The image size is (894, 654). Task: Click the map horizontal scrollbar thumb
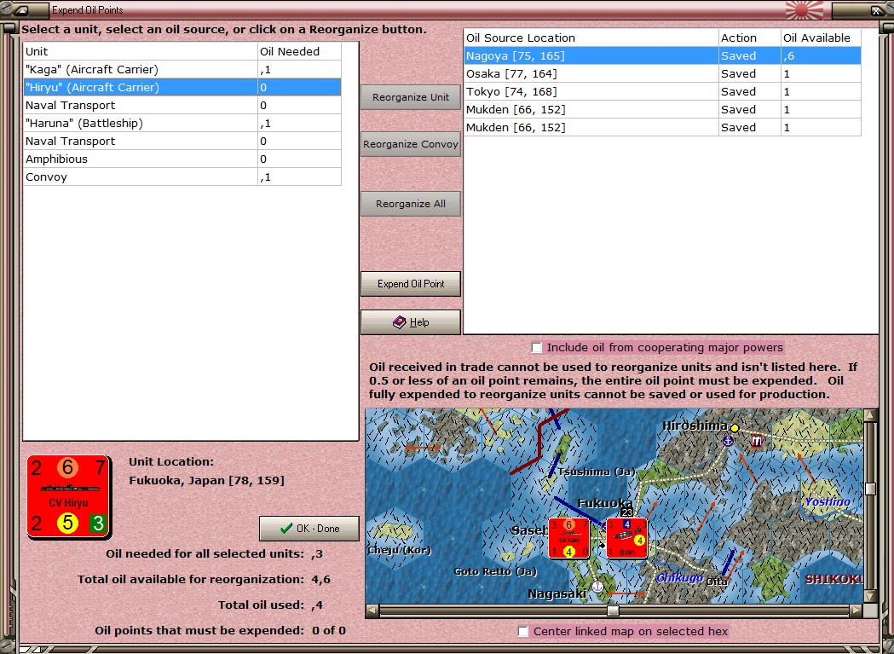click(x=613, y=611)
